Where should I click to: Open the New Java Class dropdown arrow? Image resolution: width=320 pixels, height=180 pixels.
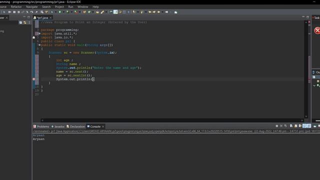[93, 12]
